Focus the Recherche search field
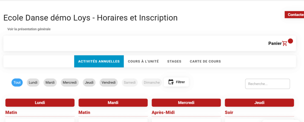The width and height of the screenshot is (304, 122). (267, 84)
